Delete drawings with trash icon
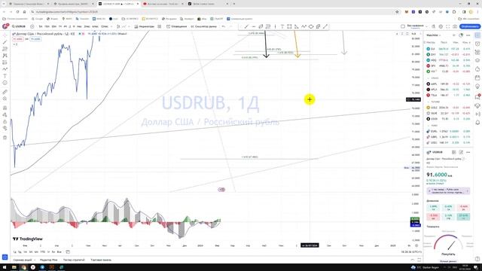 point(5,137)
